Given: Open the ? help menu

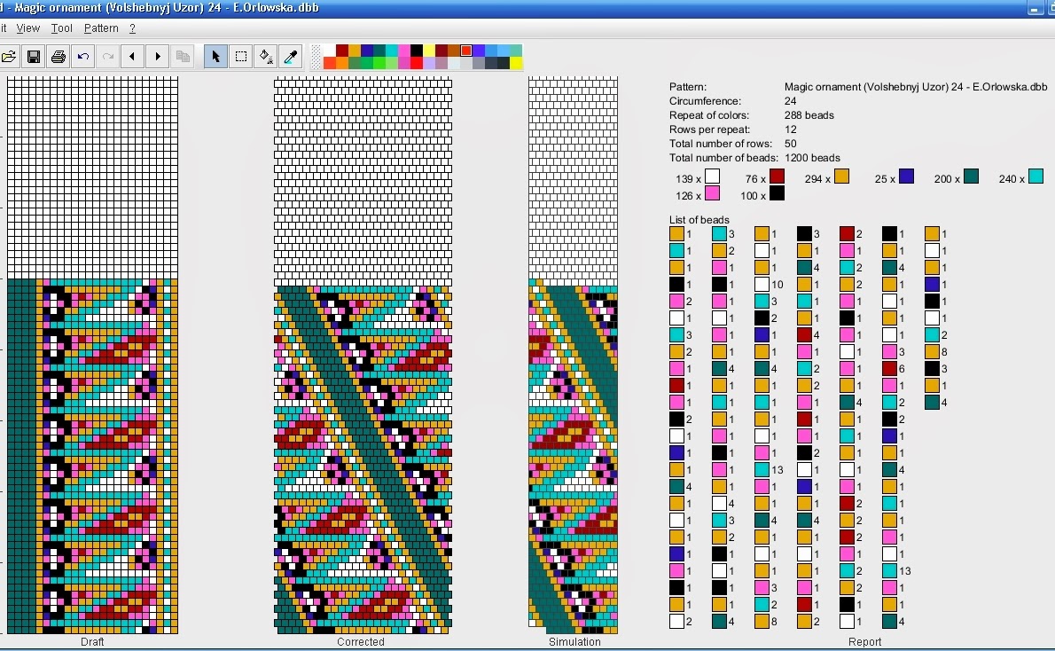Looking at the screenshot, I should 132,28.
